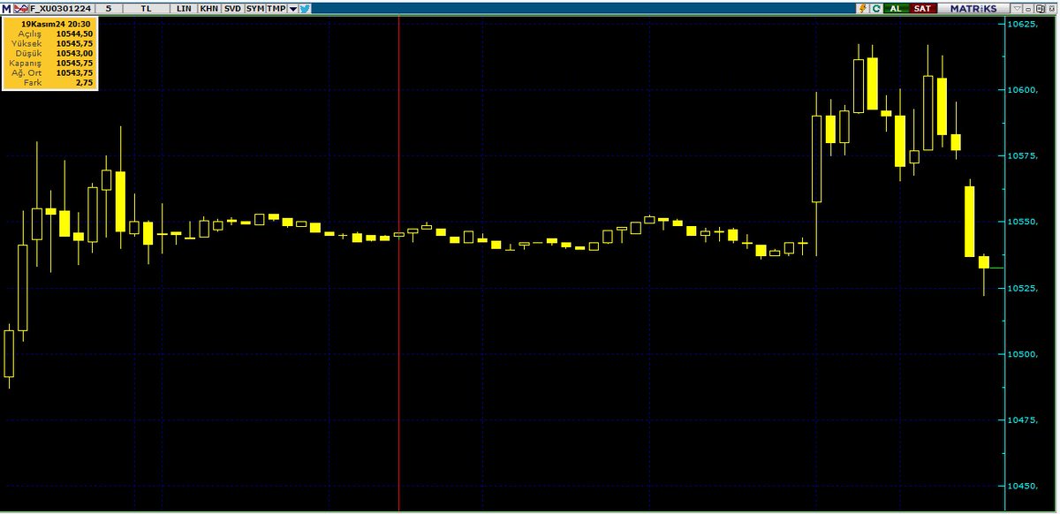Viewport: 1060px width, 514px height.
Task: Place buy order with the AL button
Action: click(896, 9)
